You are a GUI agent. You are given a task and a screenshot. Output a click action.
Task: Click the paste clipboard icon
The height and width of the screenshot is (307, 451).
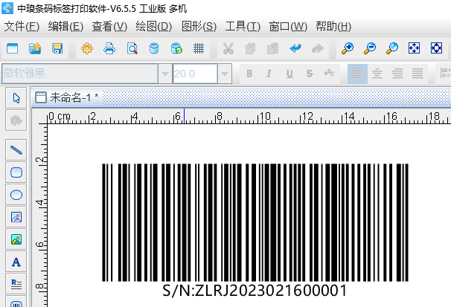tap(272, 48)
